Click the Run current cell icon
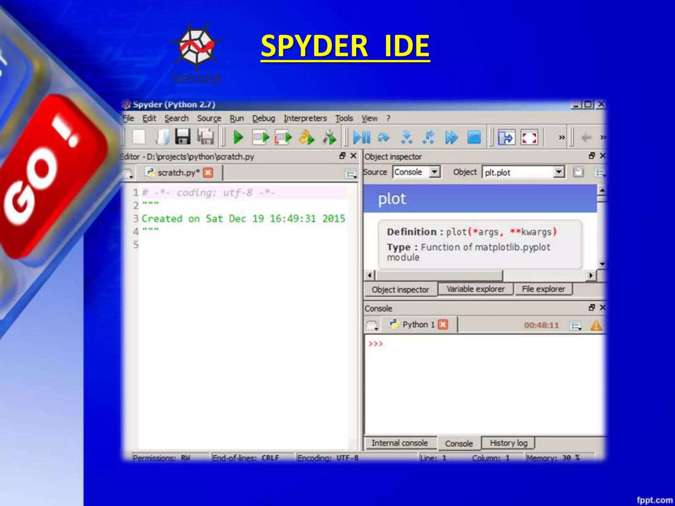The height and width of the screenshot is (506, 675). (260, 137)
